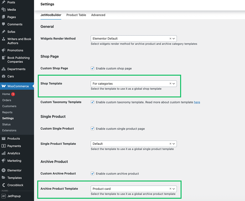245x201 pixels.
Task: Click the Comments bubble icon
Action: coord(4,24)
